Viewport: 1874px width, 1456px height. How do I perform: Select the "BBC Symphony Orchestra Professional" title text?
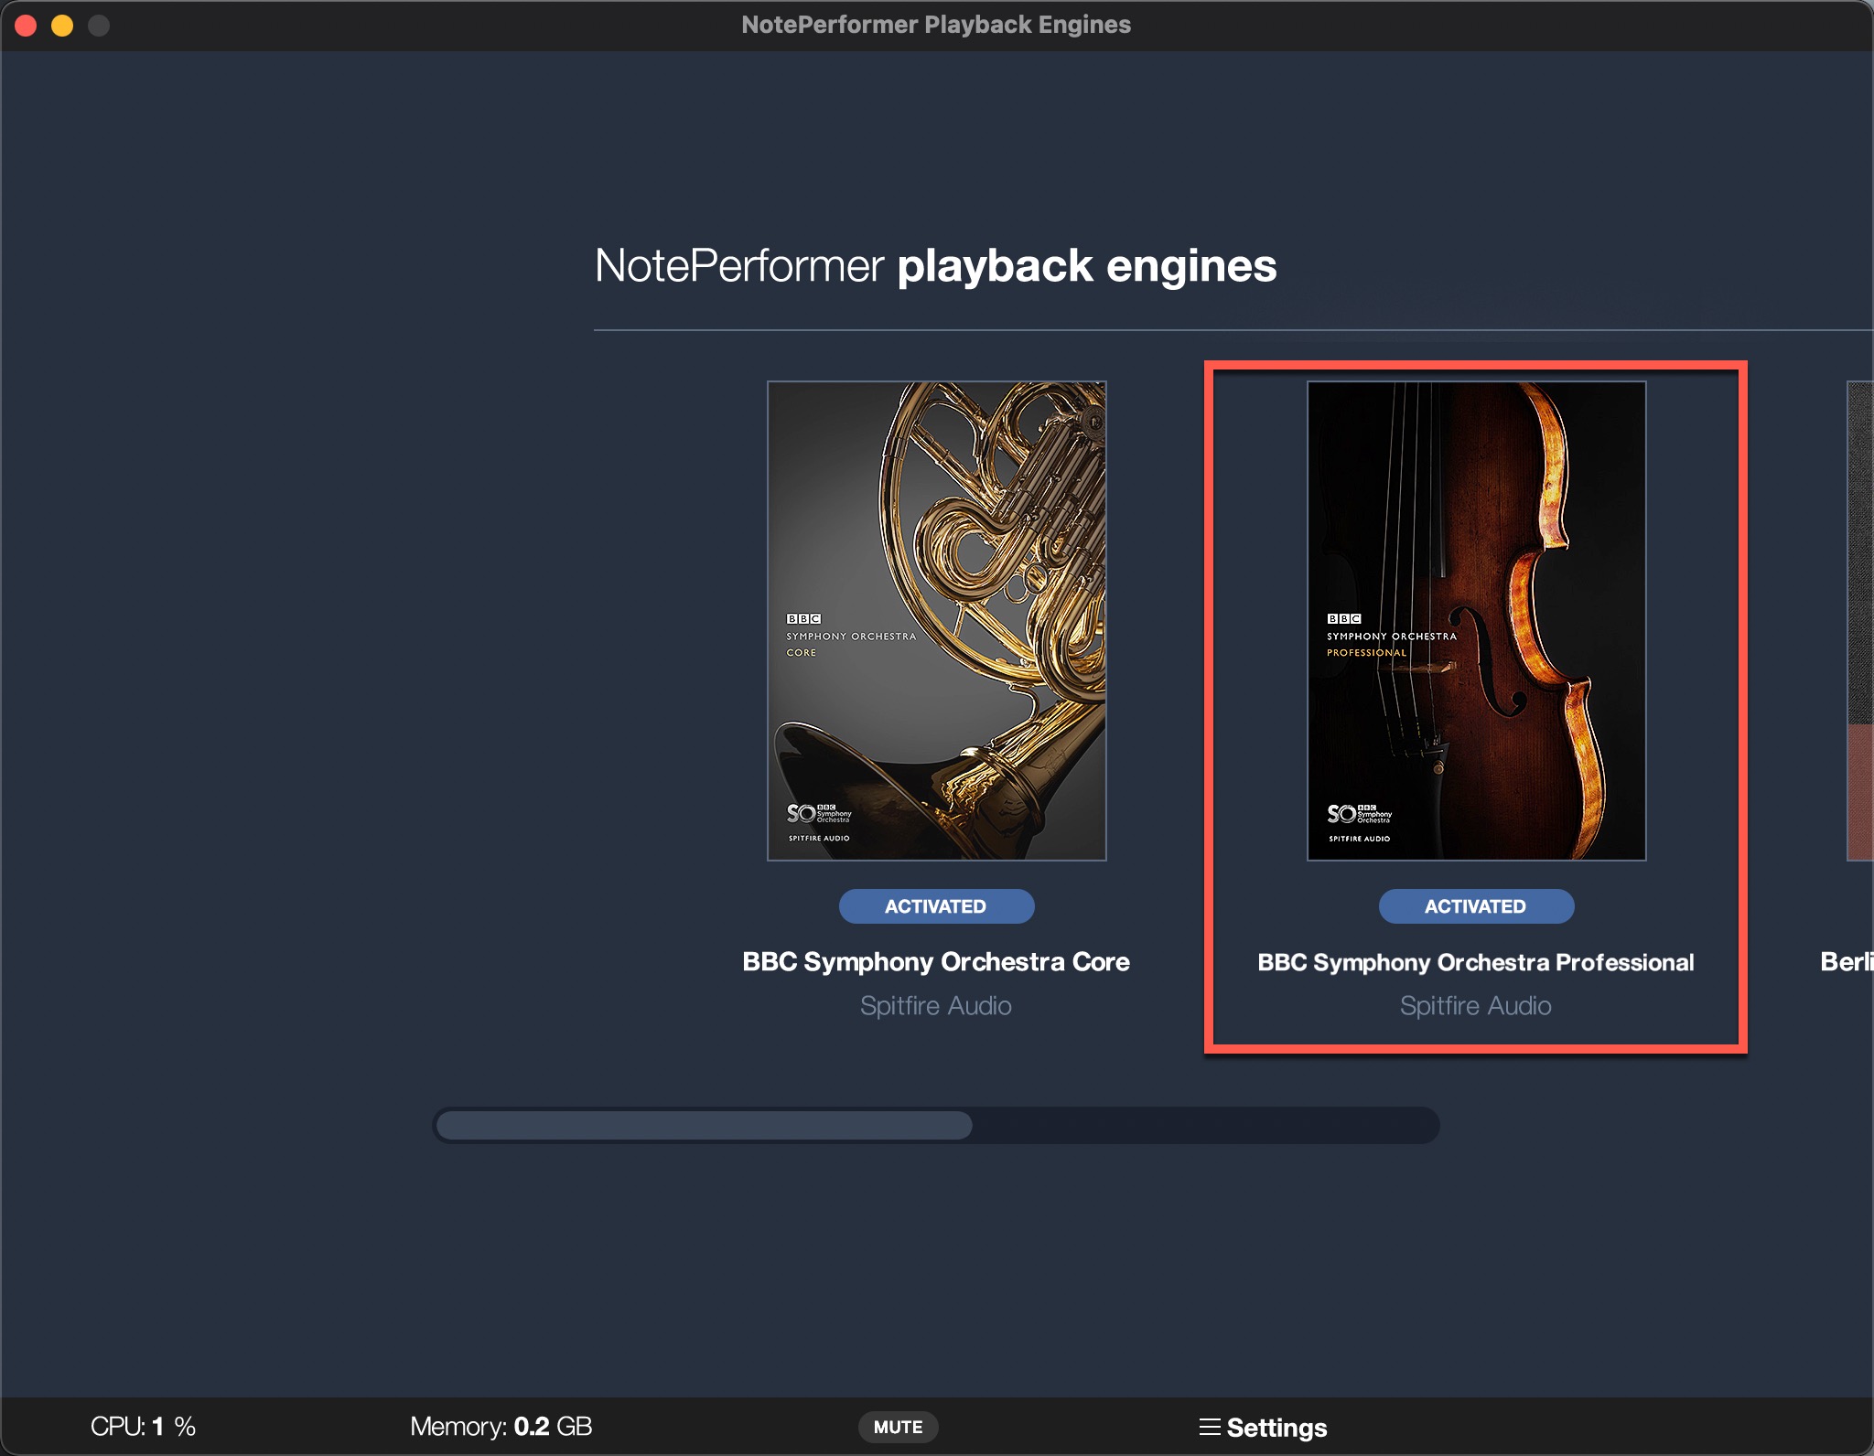[x=1476, y=962]
